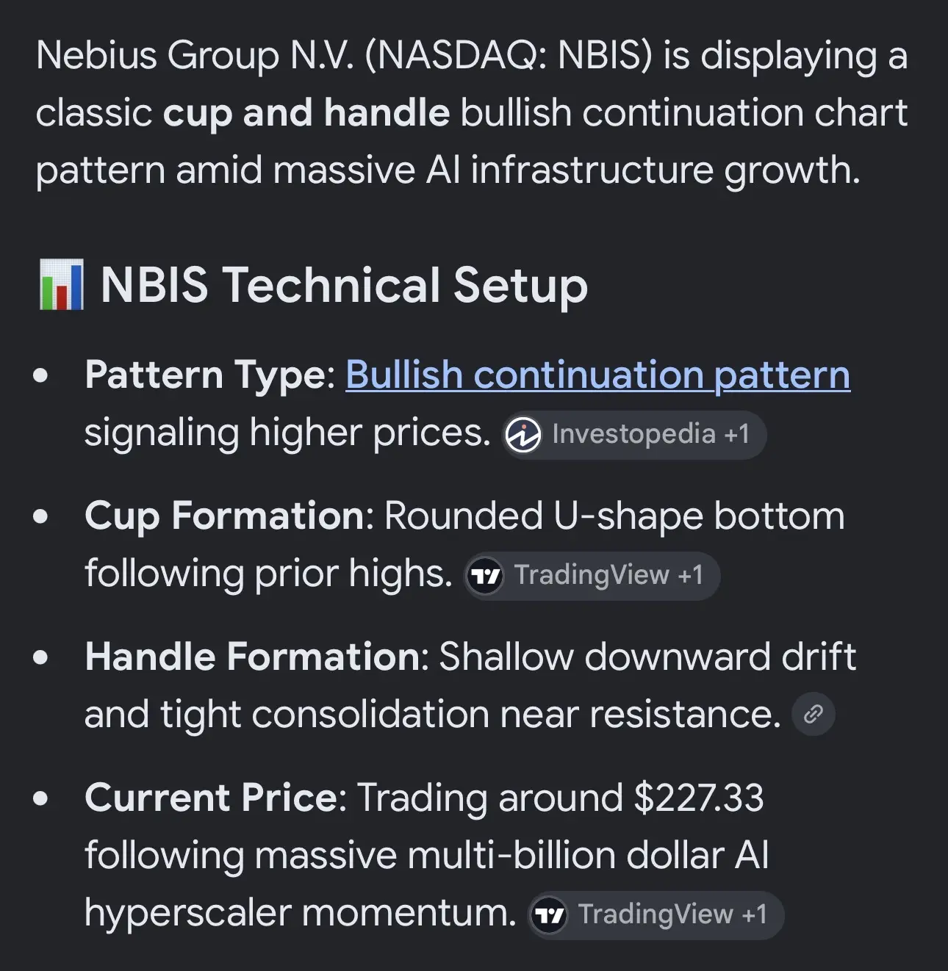Click the Cup Formation bullet label
The image size is (948, 971).
click(x=230, y=516)
